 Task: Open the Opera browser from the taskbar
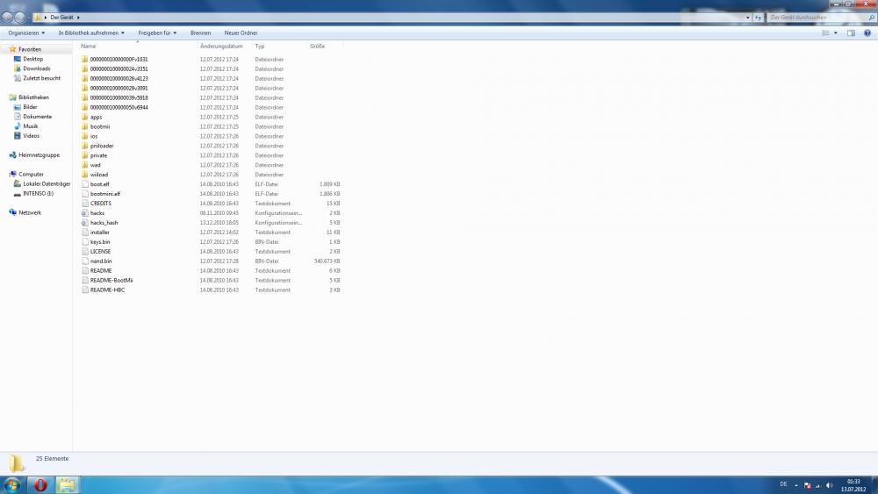40,484
